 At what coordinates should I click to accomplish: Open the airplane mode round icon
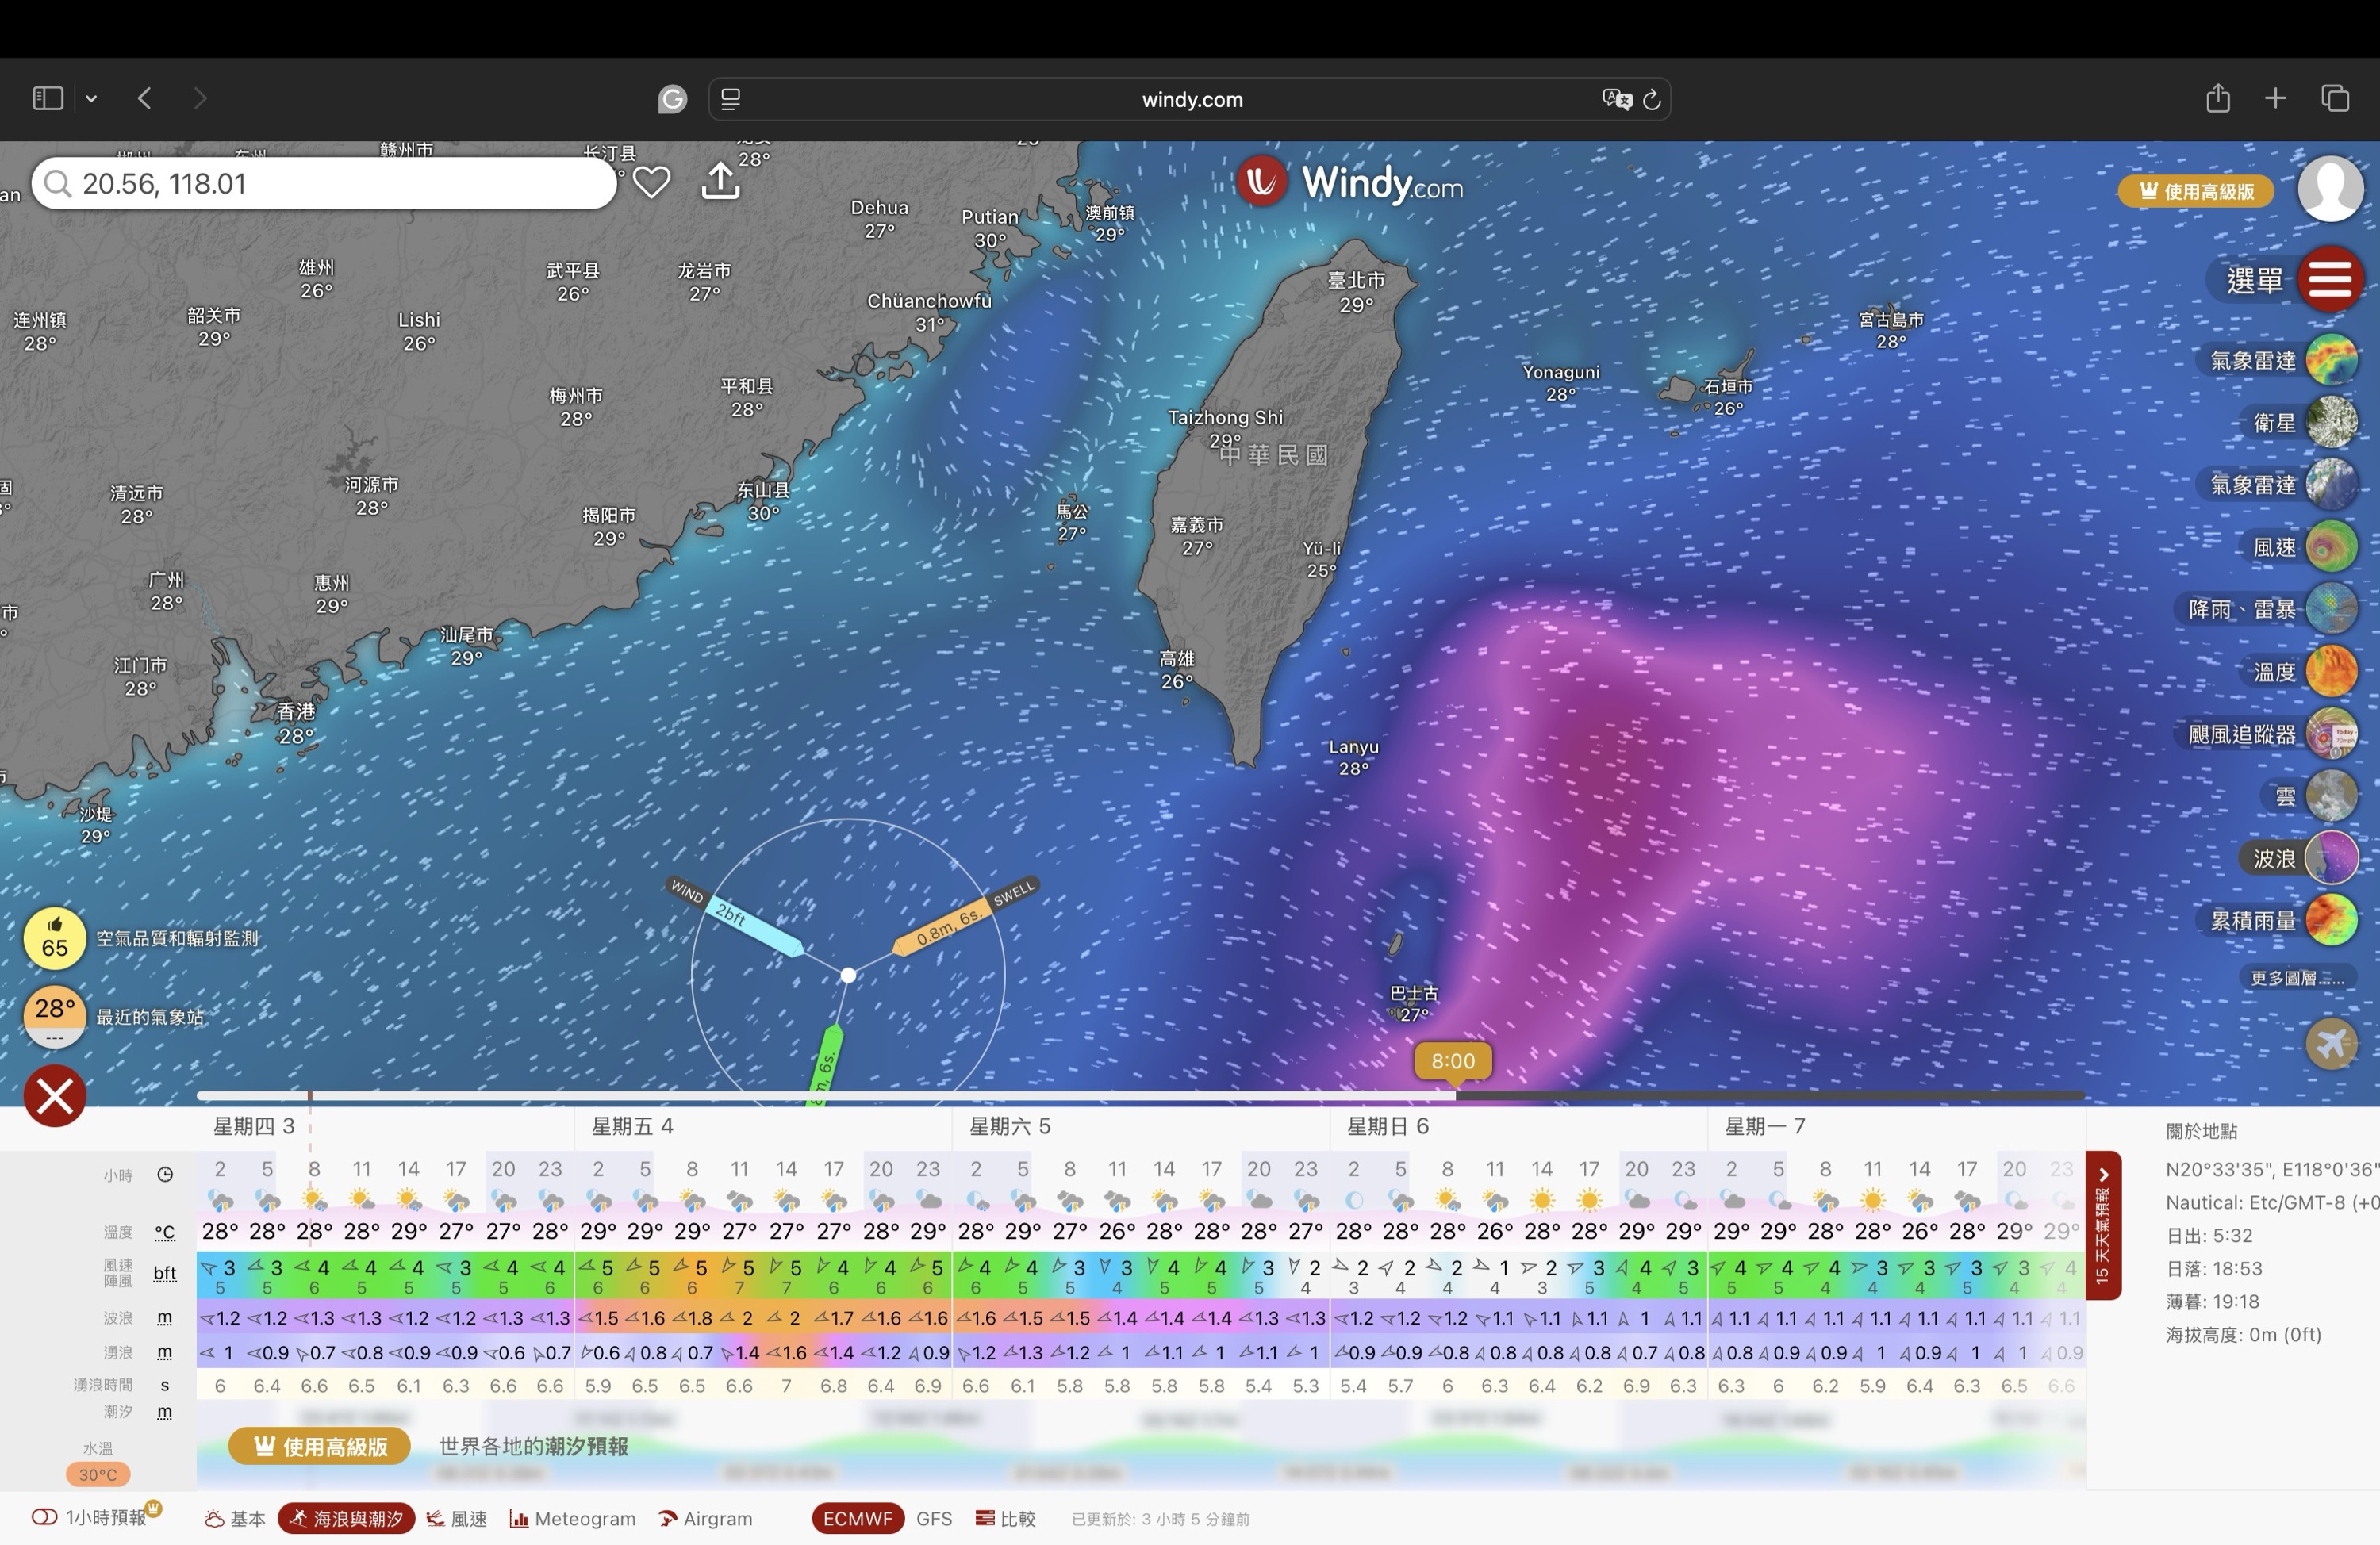coord(2331,1044)
